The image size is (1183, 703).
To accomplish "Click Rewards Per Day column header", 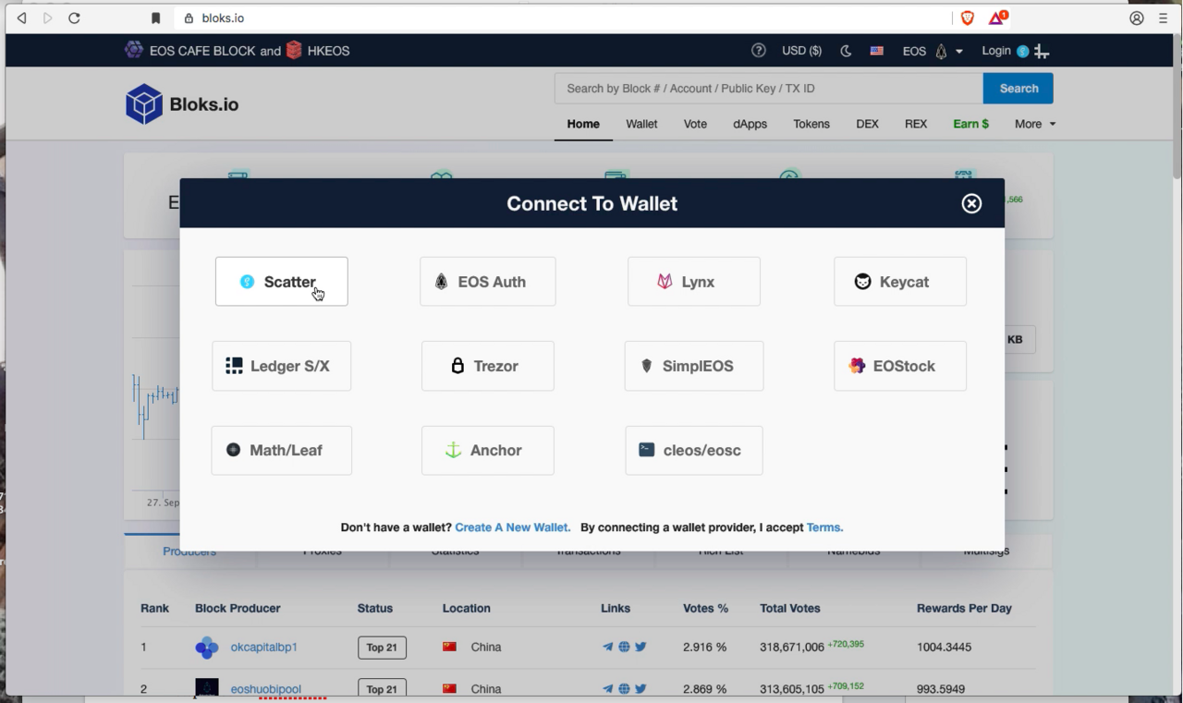I will [x=964, y=608].
